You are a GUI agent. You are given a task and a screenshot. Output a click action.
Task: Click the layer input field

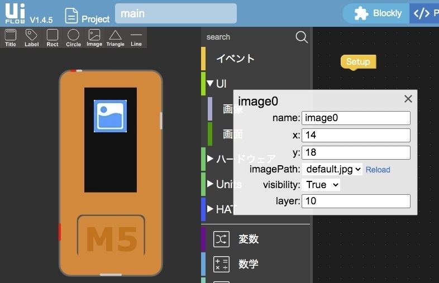[x=356, y=201]
